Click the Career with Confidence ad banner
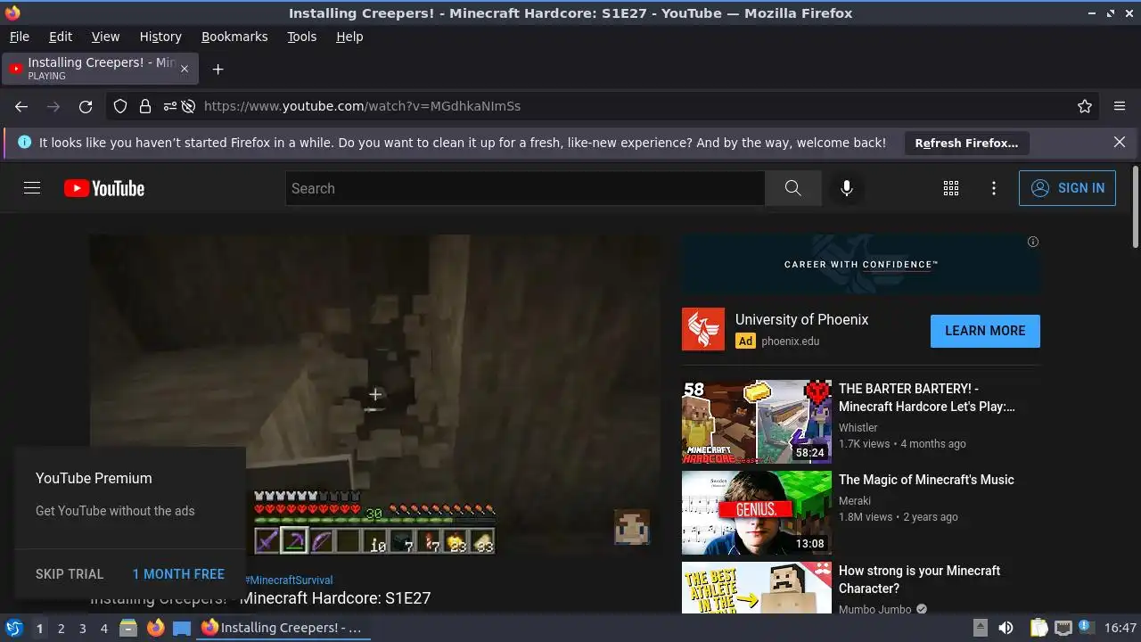 (861, 265)
